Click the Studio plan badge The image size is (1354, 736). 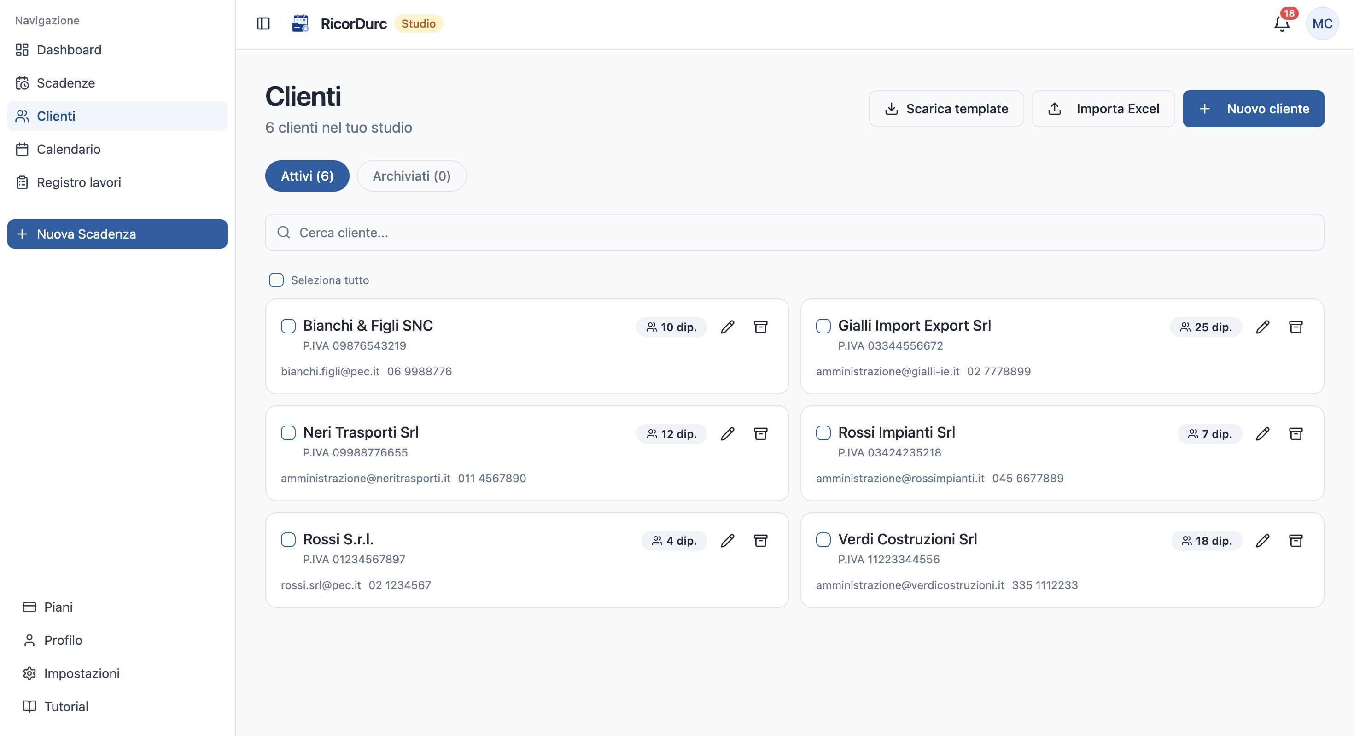point(418,23)
